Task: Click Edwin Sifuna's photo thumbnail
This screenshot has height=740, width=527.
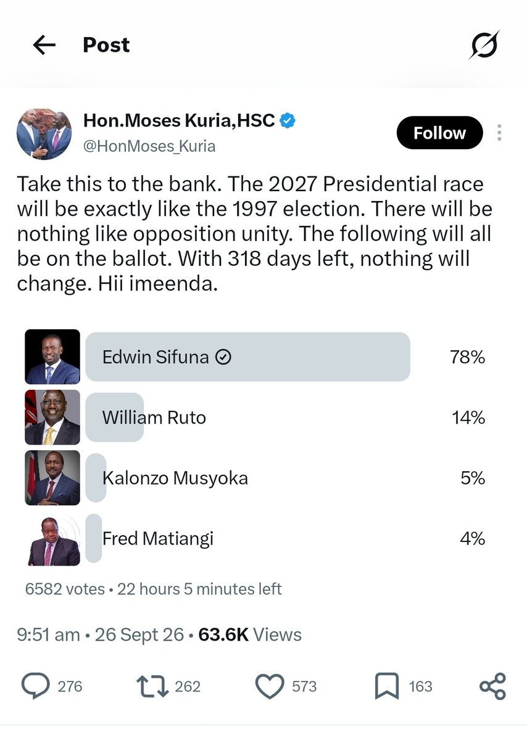Action: tap(52, 357)
